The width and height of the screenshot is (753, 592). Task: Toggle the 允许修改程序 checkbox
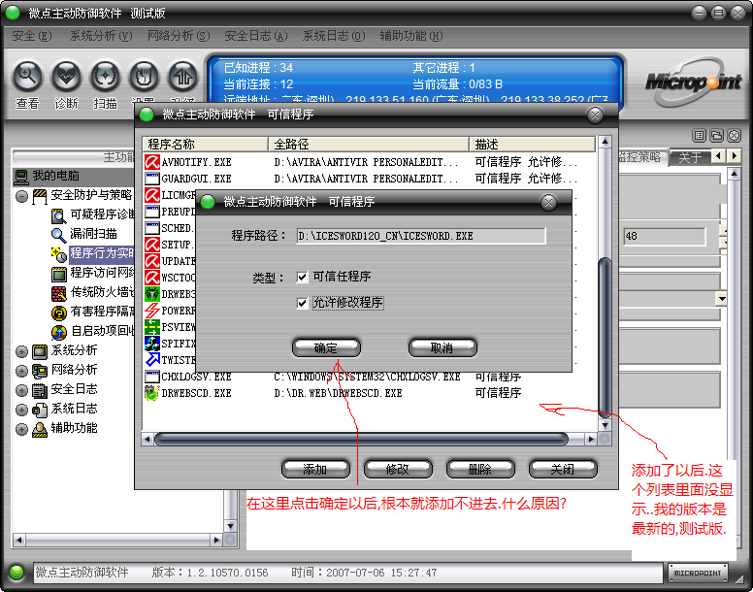(303, 303)
